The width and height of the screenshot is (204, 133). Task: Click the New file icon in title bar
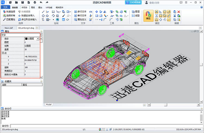pyautogui.click(x=10, y=2)
